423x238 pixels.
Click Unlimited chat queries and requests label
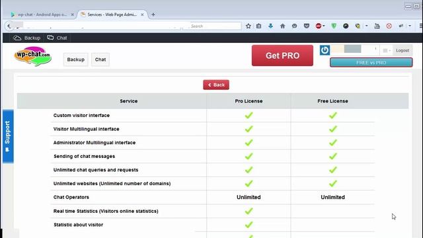96,170
